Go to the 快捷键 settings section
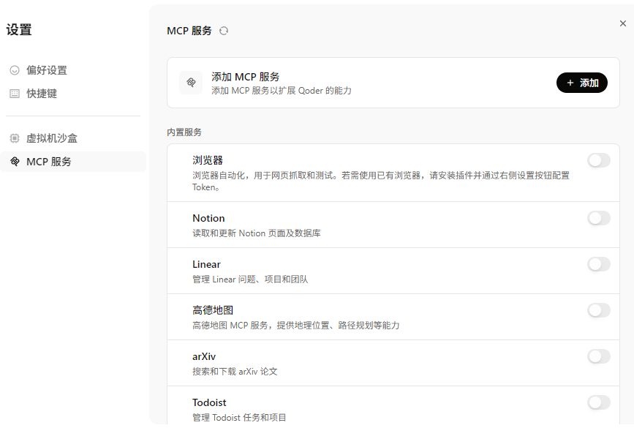The width and height of the screenshot is (634, 428). [42, 94]
